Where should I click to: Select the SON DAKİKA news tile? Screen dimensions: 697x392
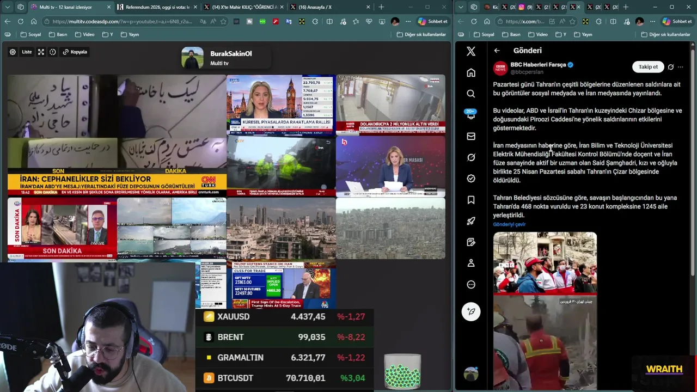click(62, 228)
